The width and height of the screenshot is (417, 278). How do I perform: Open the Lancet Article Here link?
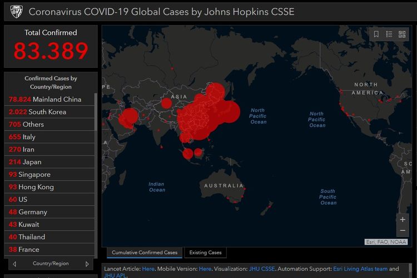tap(148, 269)
